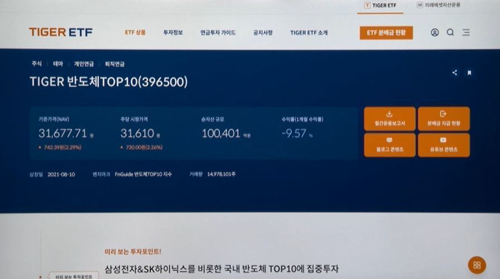Download the 월간운용보고서 report
Image resolution: width=500 pixels, height=279 pixels.
390,119
